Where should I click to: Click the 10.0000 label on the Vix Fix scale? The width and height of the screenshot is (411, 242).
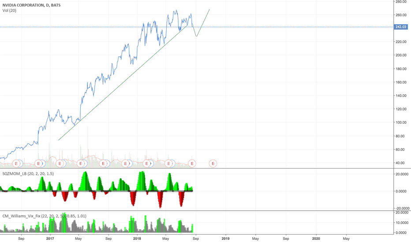pyautogui.click(x=402, y=223)
